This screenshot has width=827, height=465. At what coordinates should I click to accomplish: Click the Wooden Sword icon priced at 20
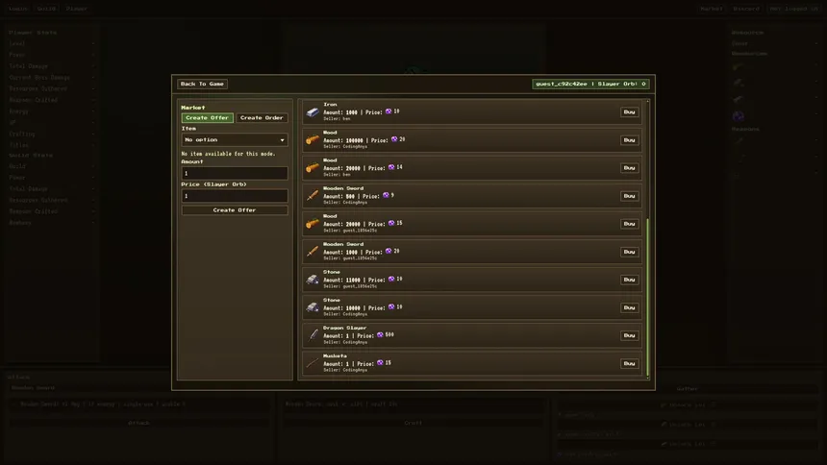pyautogui.click(x=313, y=252)
